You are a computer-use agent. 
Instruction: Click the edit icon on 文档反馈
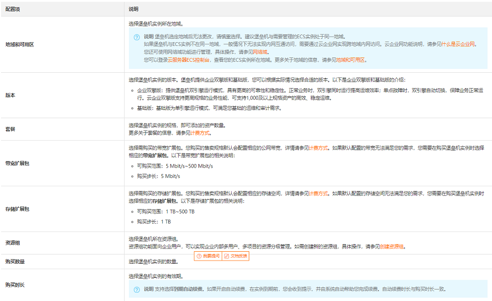(226, 256)
